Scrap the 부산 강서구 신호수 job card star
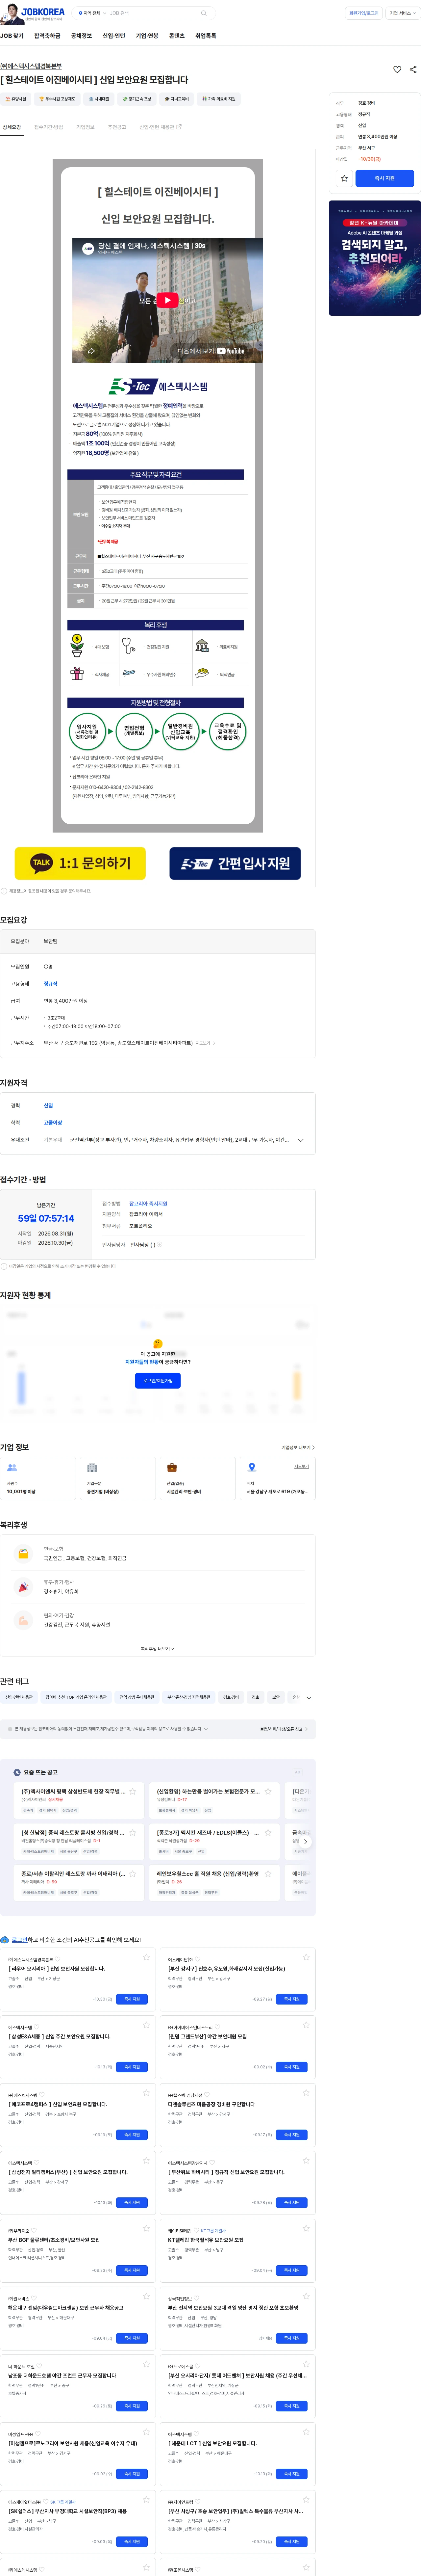The image size is (421, 2576). (x=306, y=1957)
